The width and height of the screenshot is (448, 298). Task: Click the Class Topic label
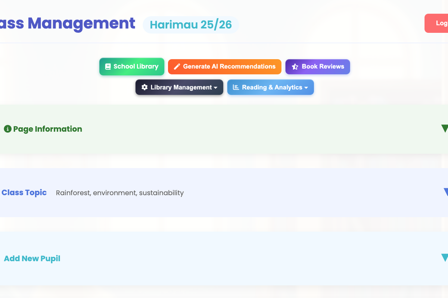pyautogui.click(x=24, y=193)
